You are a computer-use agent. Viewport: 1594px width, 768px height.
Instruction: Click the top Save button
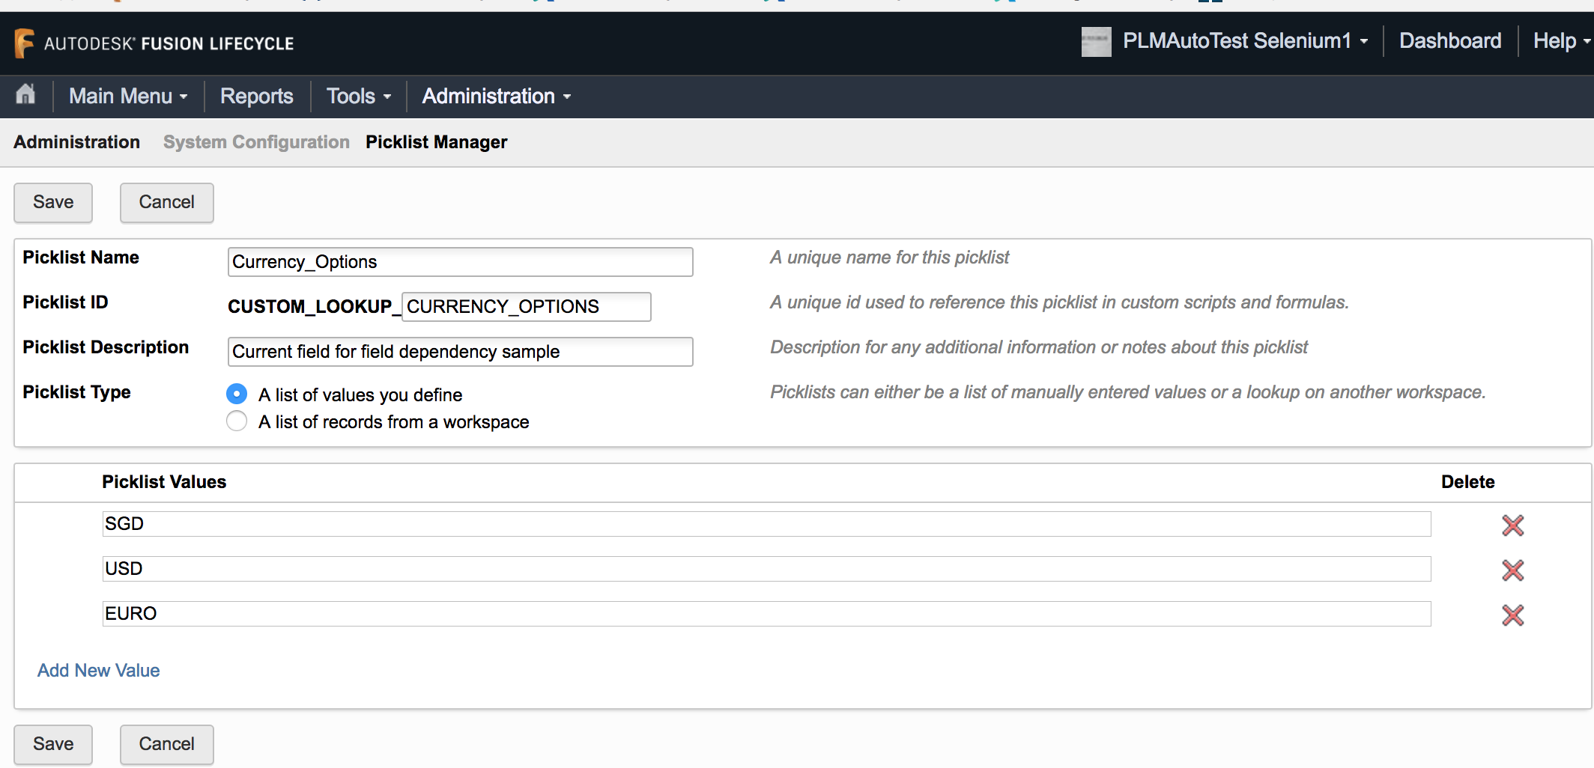click(x=52, y=202)
